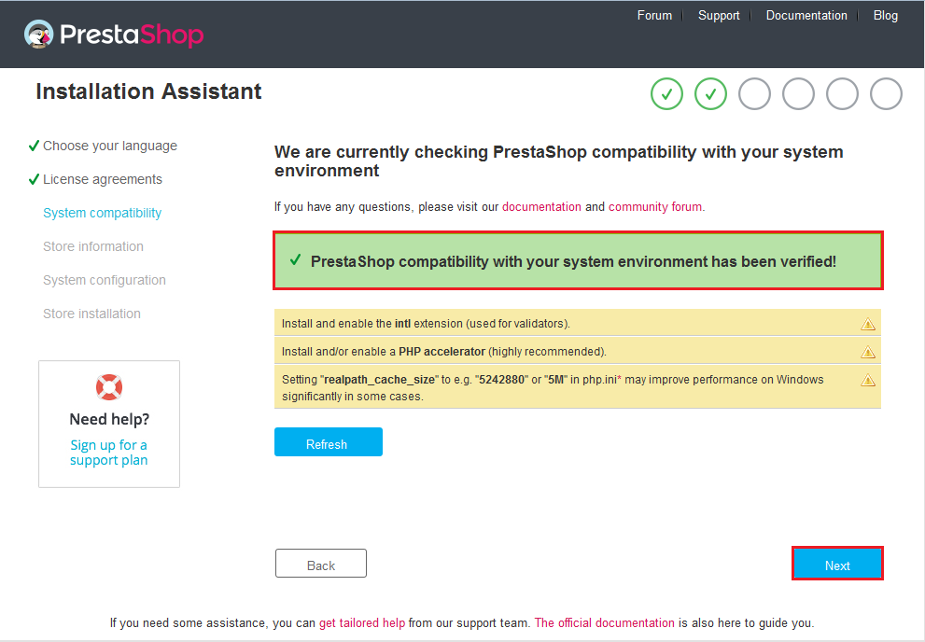Click the first completed step circle

coord(666,93)
